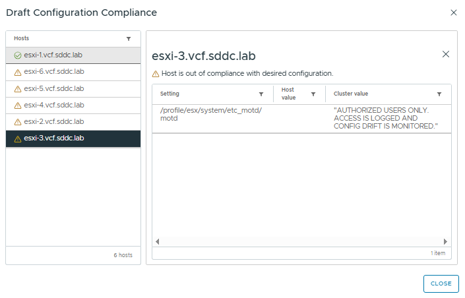
Task: Filter the Setting column
Action: pyautogui.click(x=261, y=94)
